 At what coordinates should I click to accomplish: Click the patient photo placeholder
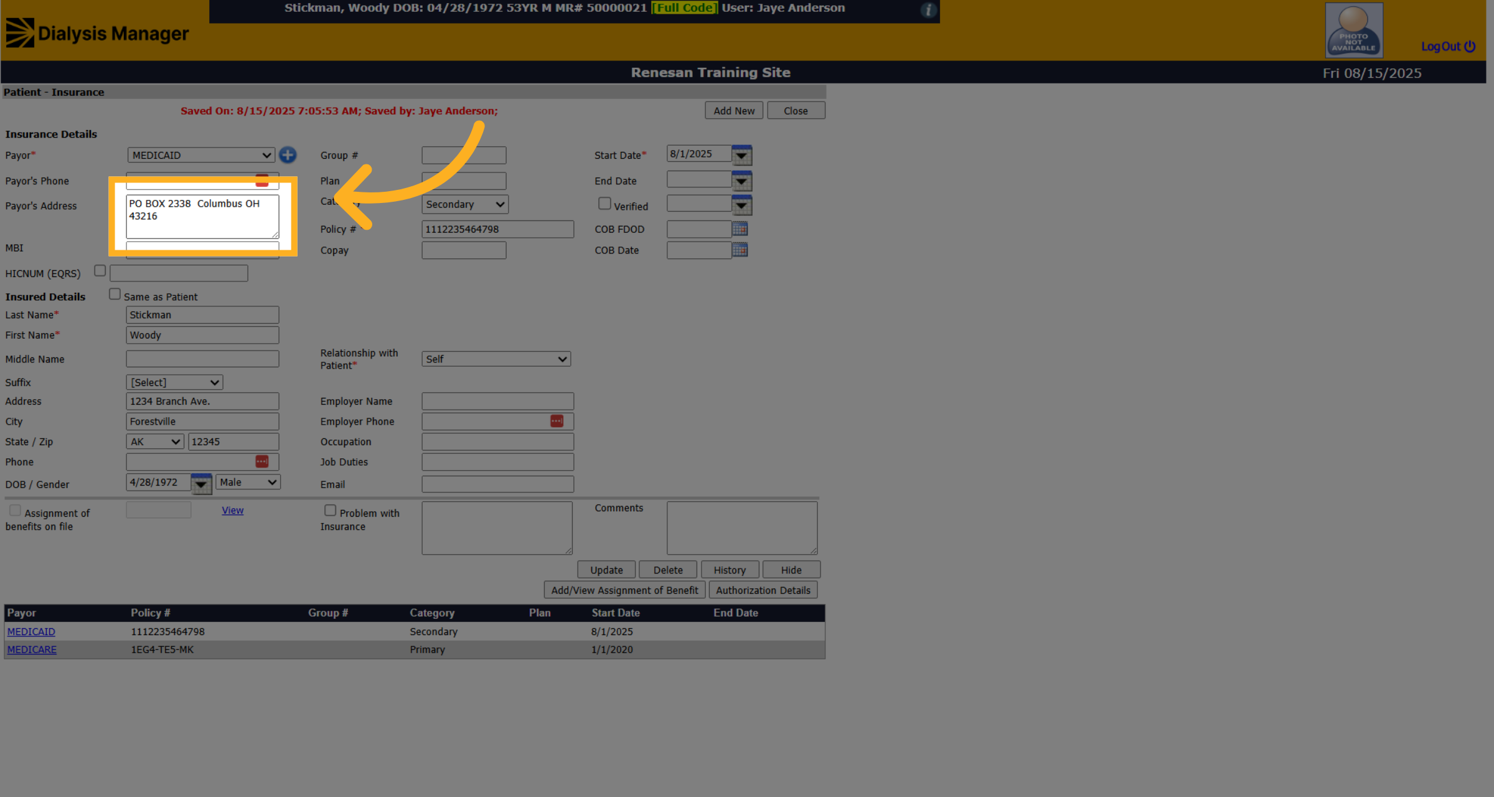click(x=1354, y=31)
